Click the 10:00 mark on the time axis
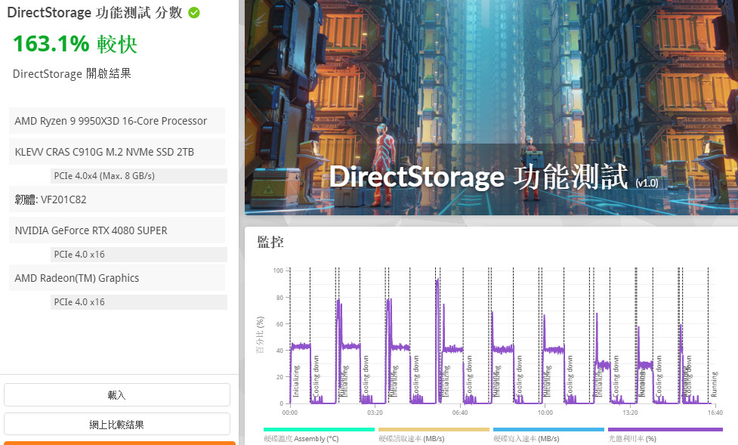 (545, 413)
